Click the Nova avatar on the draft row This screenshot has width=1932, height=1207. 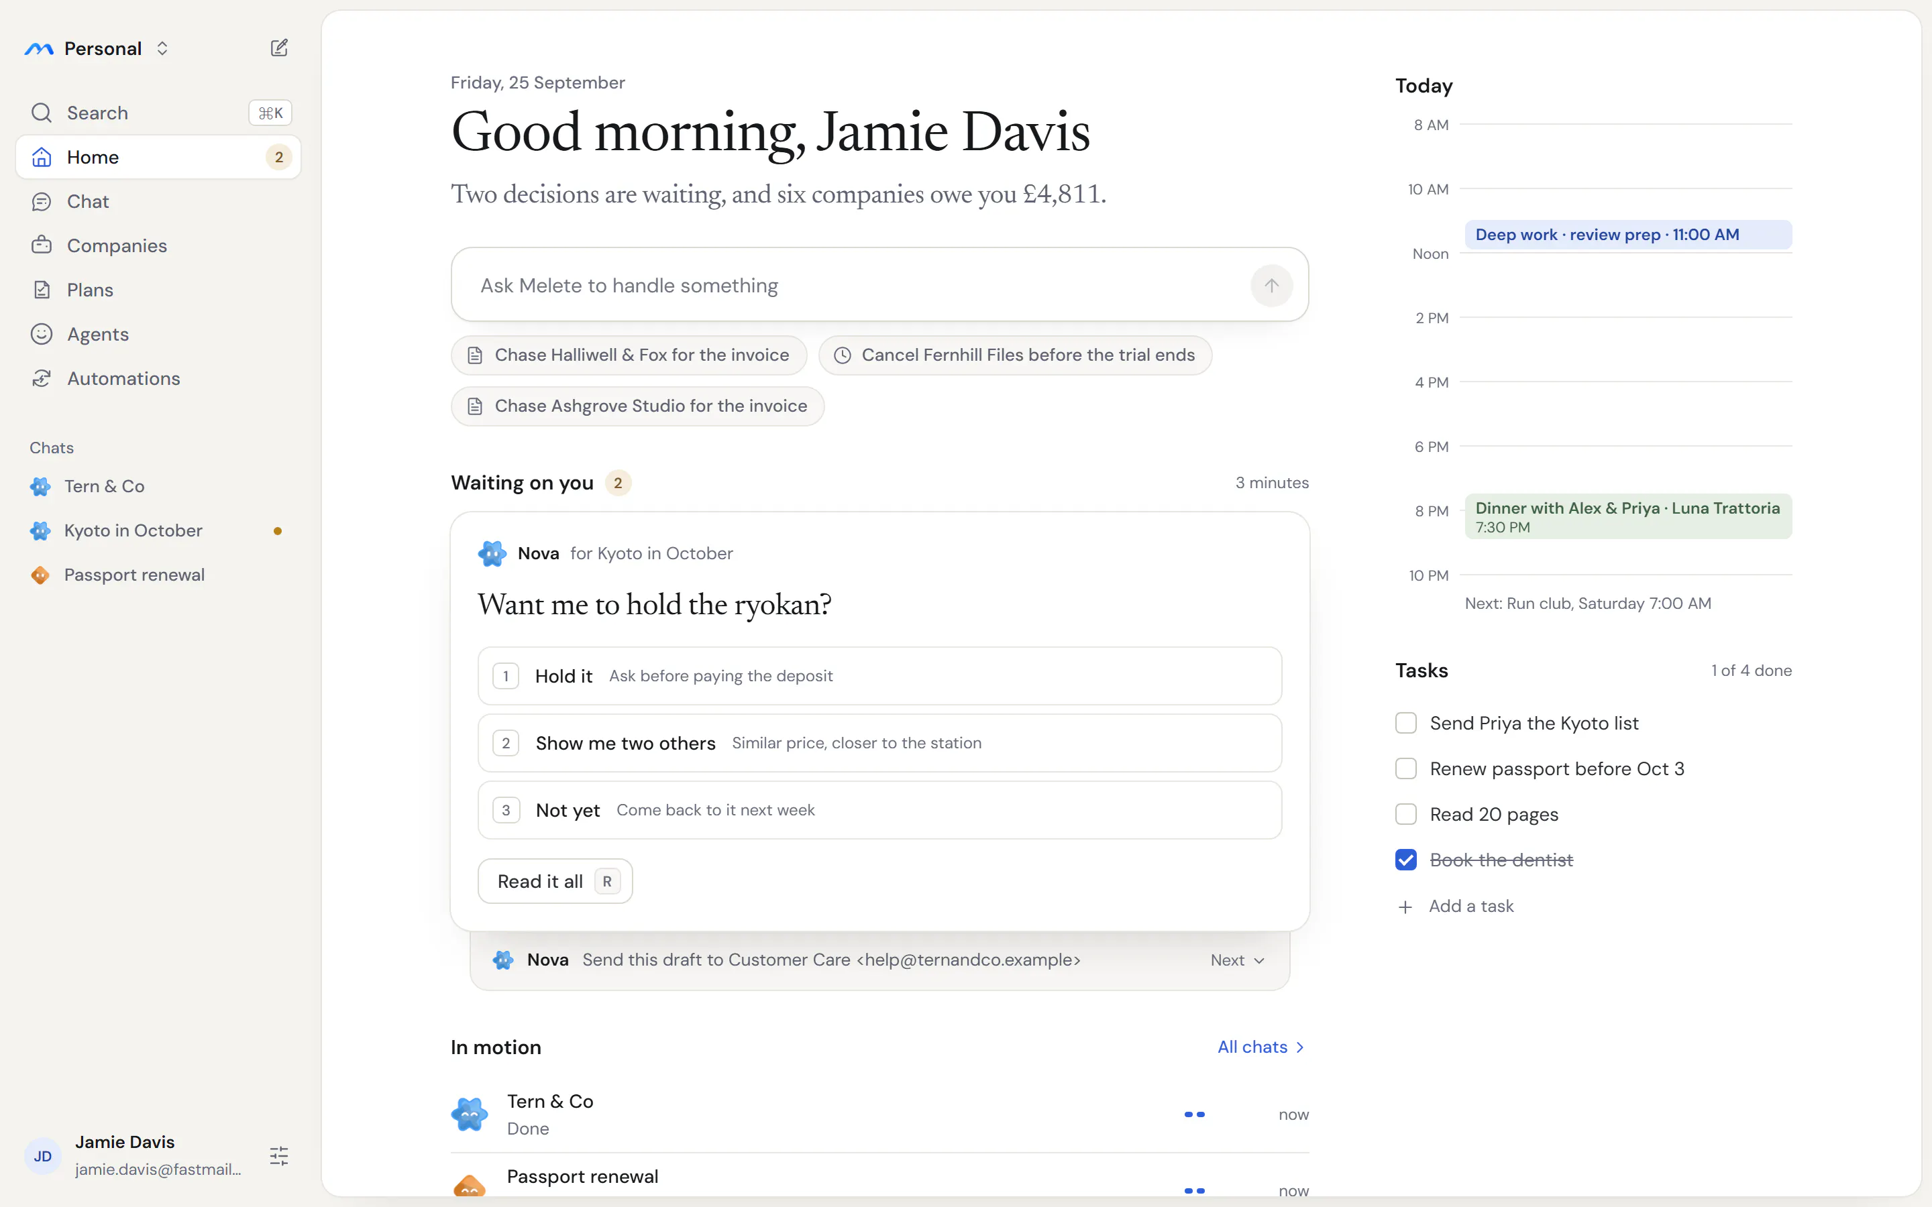(x=503, y=960)
